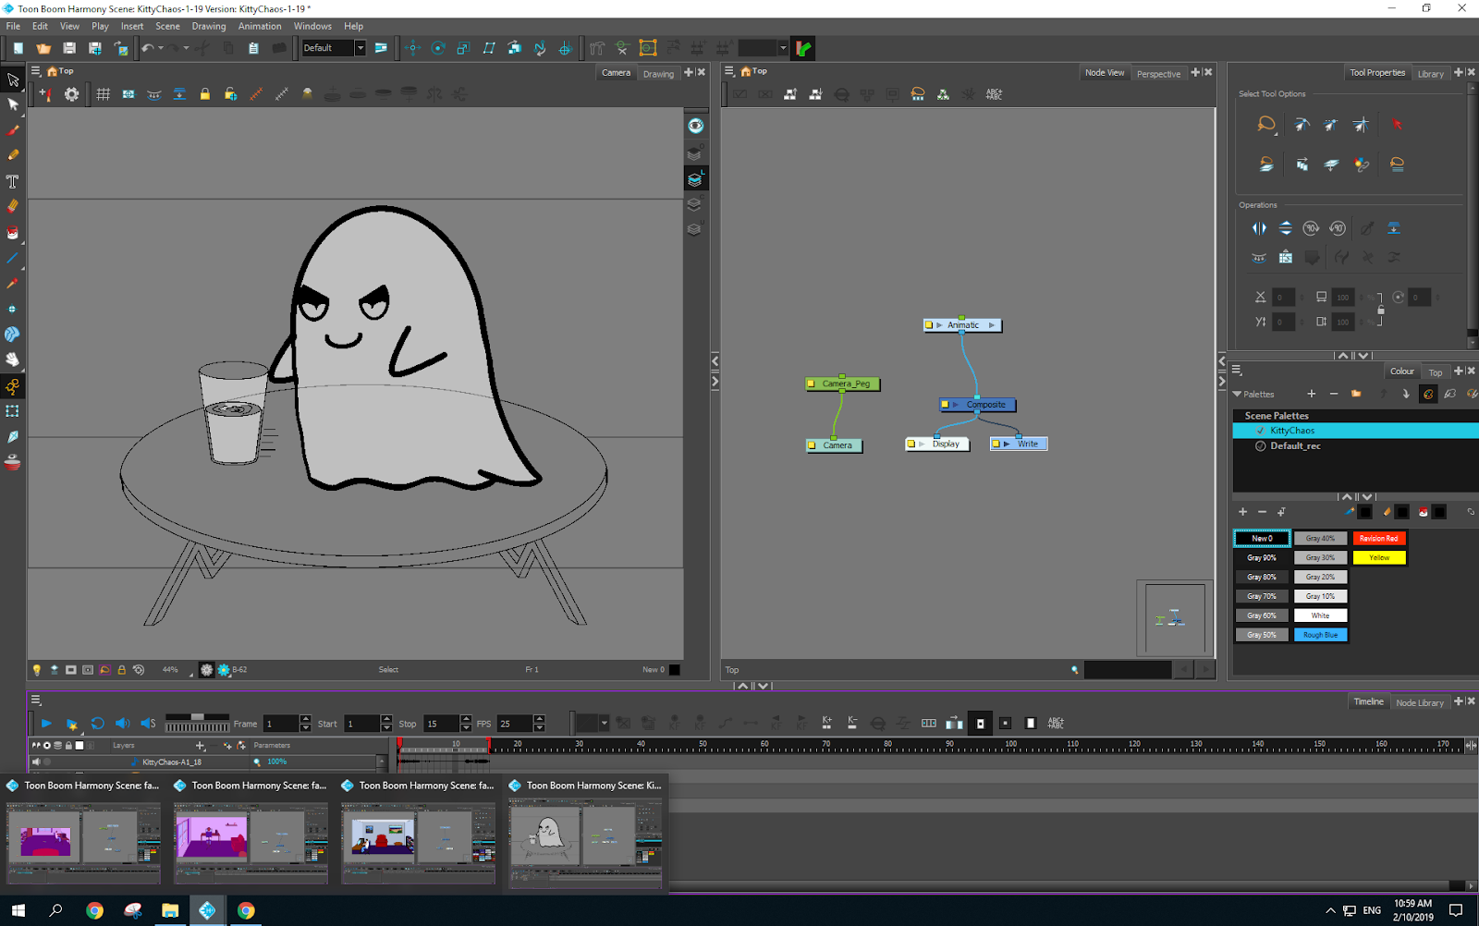Collapse the Palettes list expander
Image resolution: width=1479 pixels, height=926 pixels.
pyautogui.click(x=1238, y=395)
